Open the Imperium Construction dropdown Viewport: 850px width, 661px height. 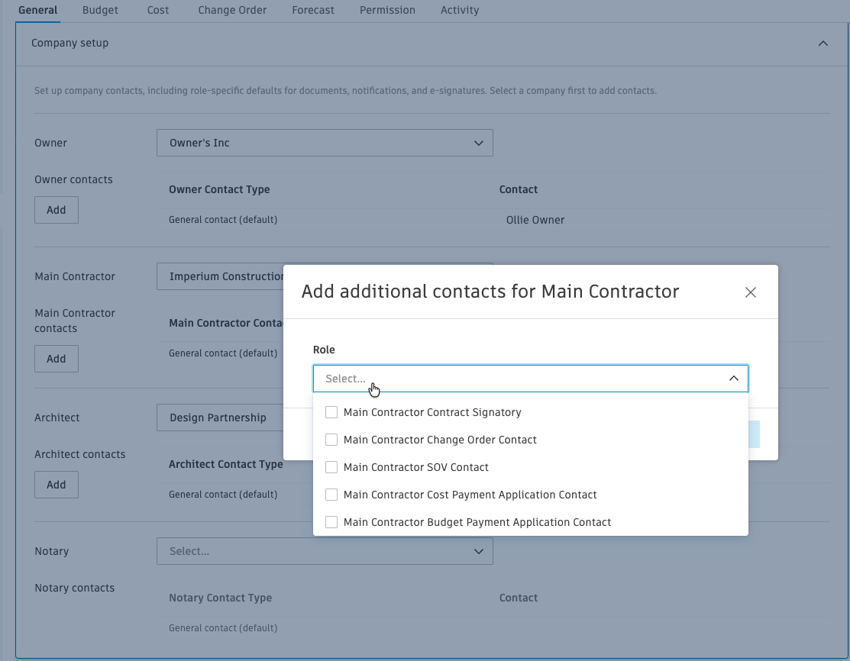tap(220, 276)
